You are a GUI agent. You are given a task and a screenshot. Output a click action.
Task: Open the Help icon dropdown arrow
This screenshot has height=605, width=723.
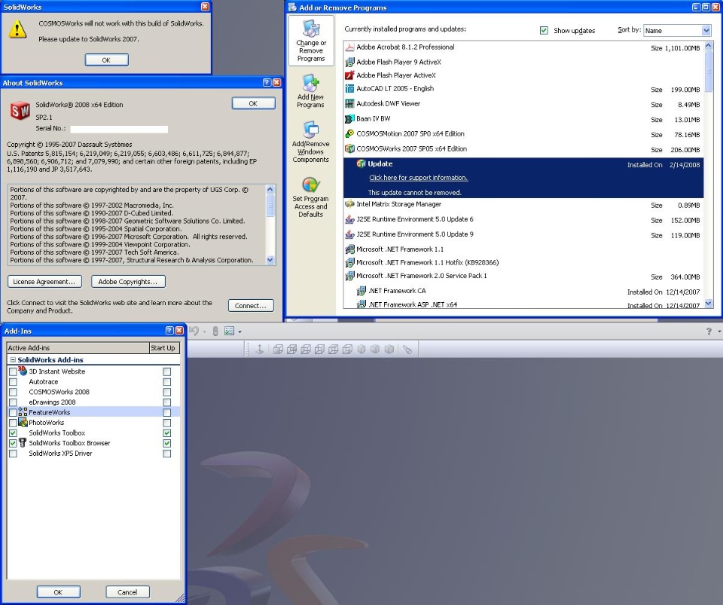tap(719, 331)
